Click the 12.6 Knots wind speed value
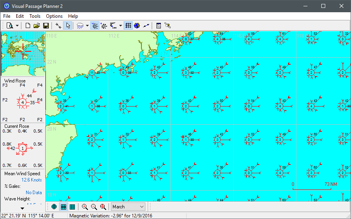351x219 pixels. (31, 180)
